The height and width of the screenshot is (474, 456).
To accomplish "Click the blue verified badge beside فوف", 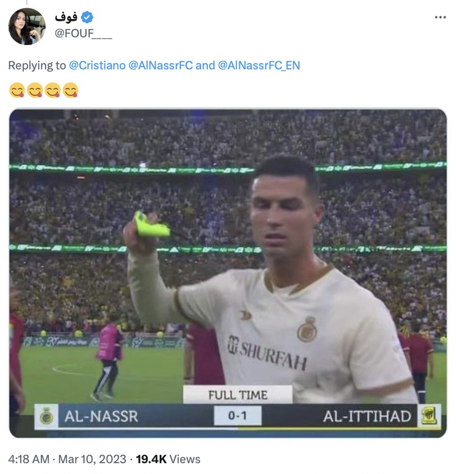I will tap(87, 17).
